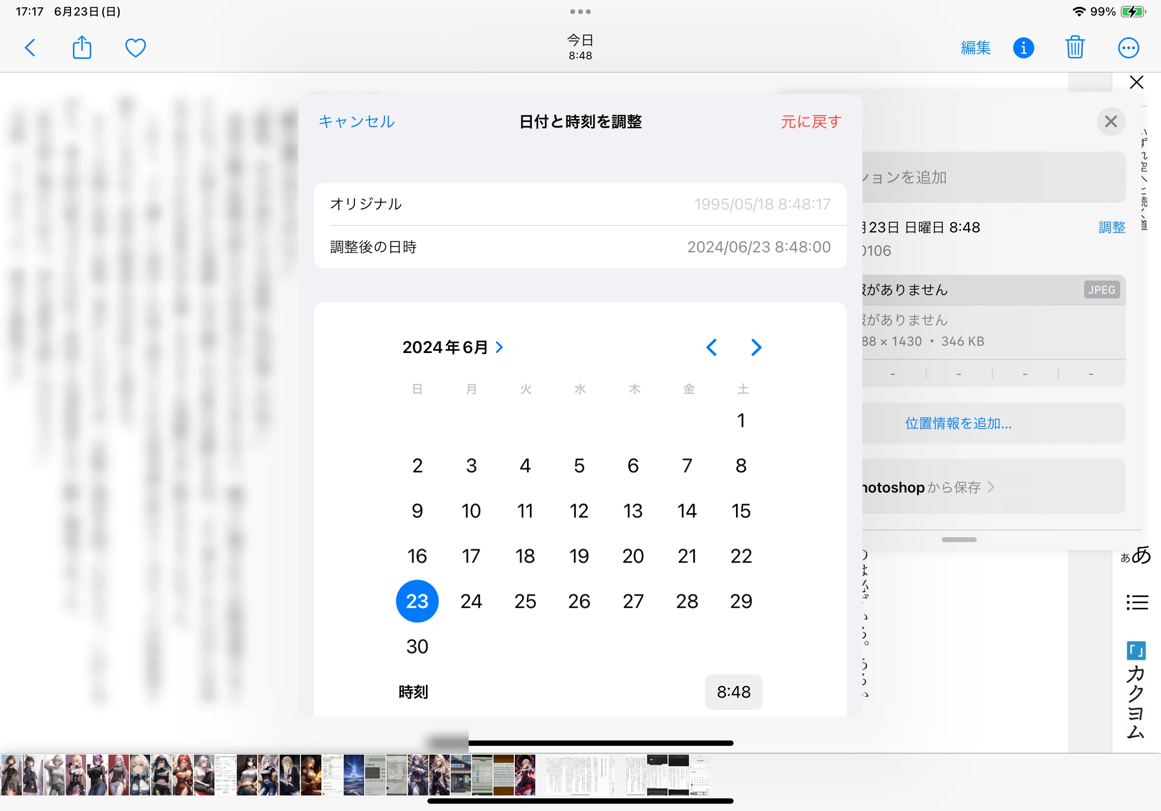Tap the font size あ icon
Image resolution: width=1161 pixels, height=811 pixels.
(1136, 555)
